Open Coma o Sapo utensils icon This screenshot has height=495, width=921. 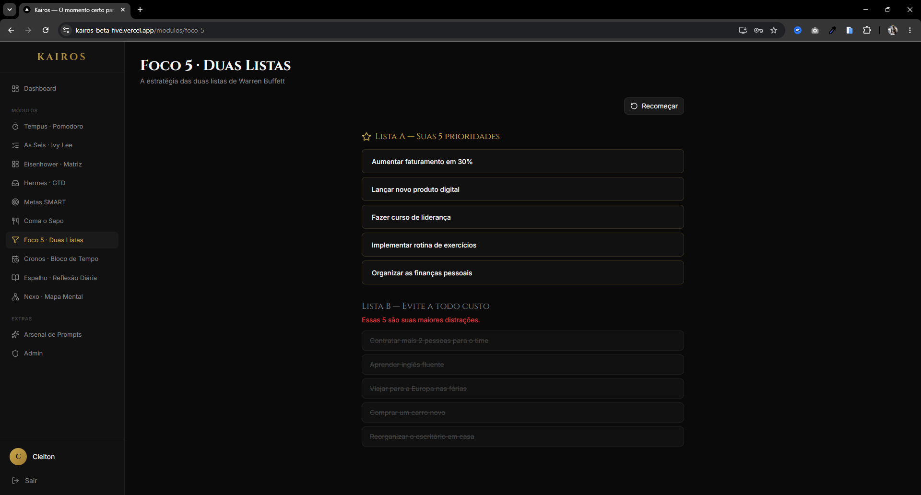tap(15, 221)
